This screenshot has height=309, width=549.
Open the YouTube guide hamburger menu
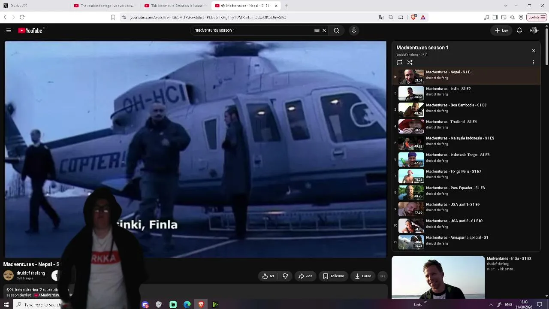click(9, 30)
